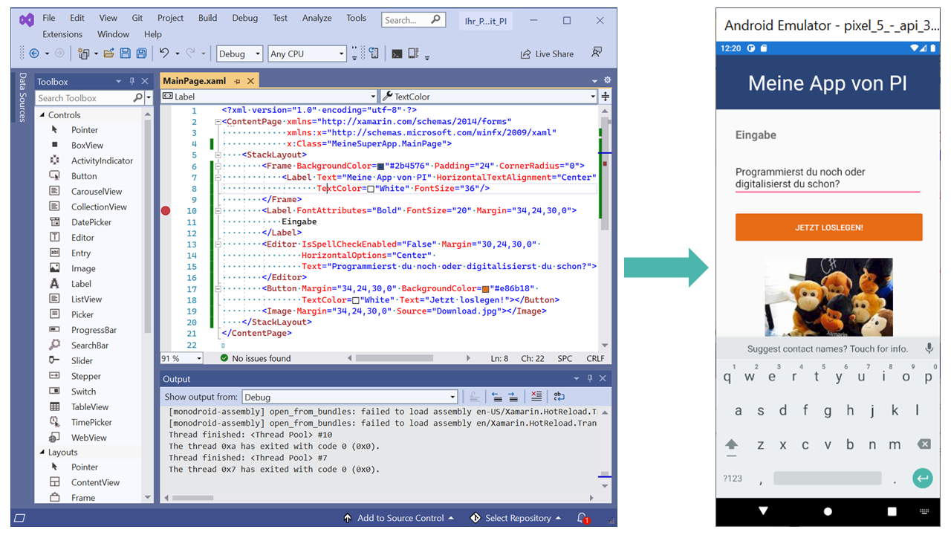Screen dimensions: 951x535
Task: Click the Visual Studio logo icon
Action: coord(27,19)
